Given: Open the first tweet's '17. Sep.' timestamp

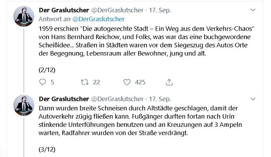Looking at the screenshot, I should click(160, 10).
